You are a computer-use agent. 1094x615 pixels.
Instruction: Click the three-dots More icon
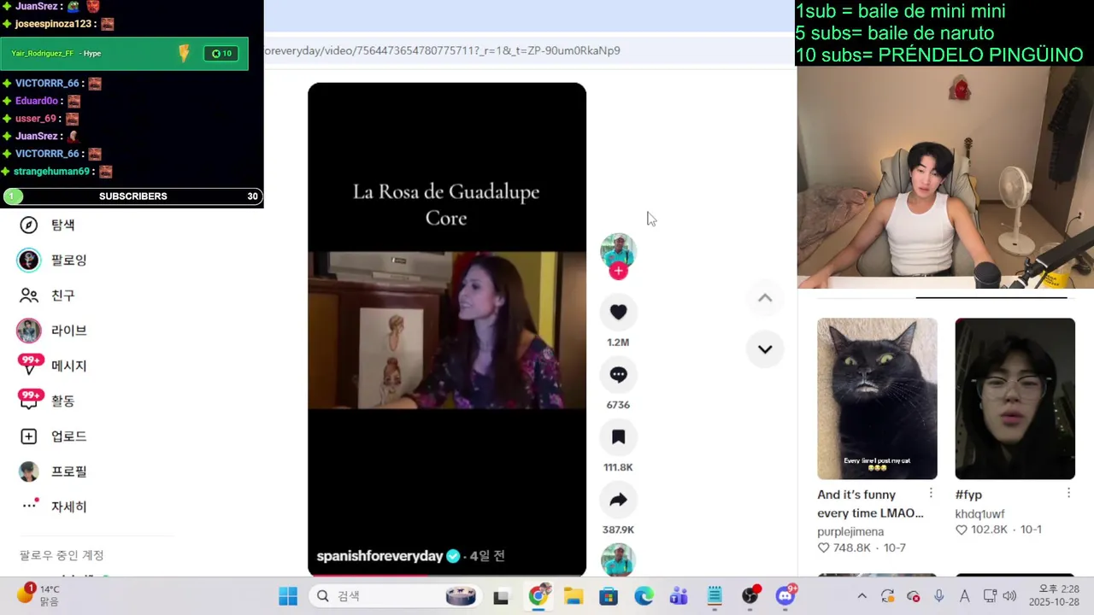point(29,506)
